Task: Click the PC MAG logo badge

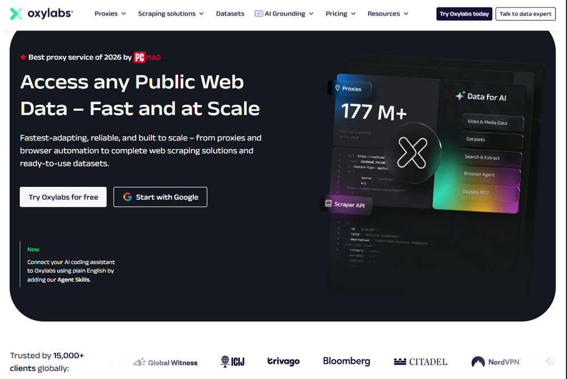Action: (147, 57)
